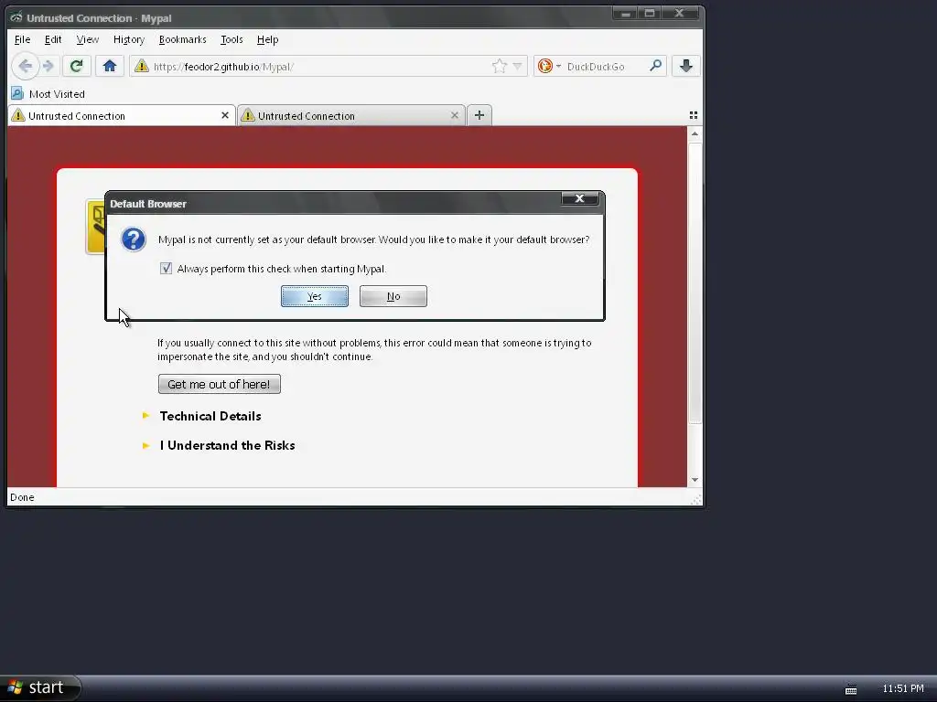Image resolution: width=937 pixels, height=702 pixels.
Task: Click warning icon on first tab
Action: 18,115
